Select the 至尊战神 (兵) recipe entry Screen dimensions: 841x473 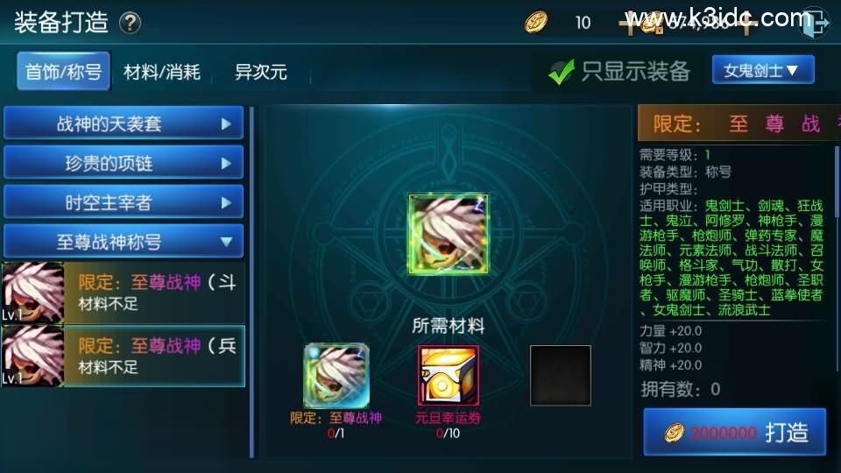pyautogui.click(x=123, y=357)
